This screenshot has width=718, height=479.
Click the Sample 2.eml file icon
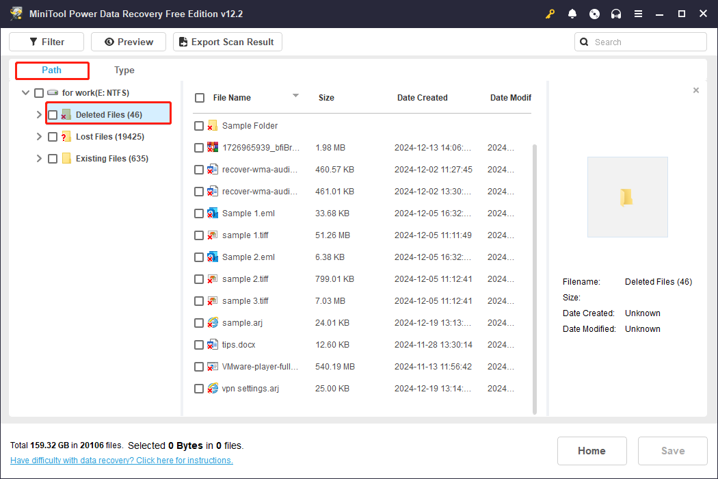pos(212,257)
